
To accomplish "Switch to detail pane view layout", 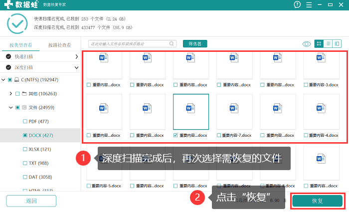I will tap(337, 44).
